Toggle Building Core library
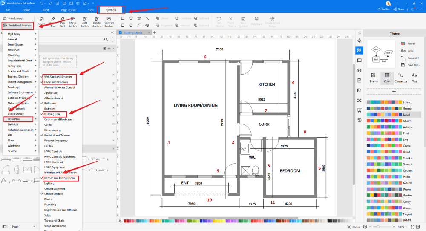Screen dimensions: 426x231 [52, 114]
